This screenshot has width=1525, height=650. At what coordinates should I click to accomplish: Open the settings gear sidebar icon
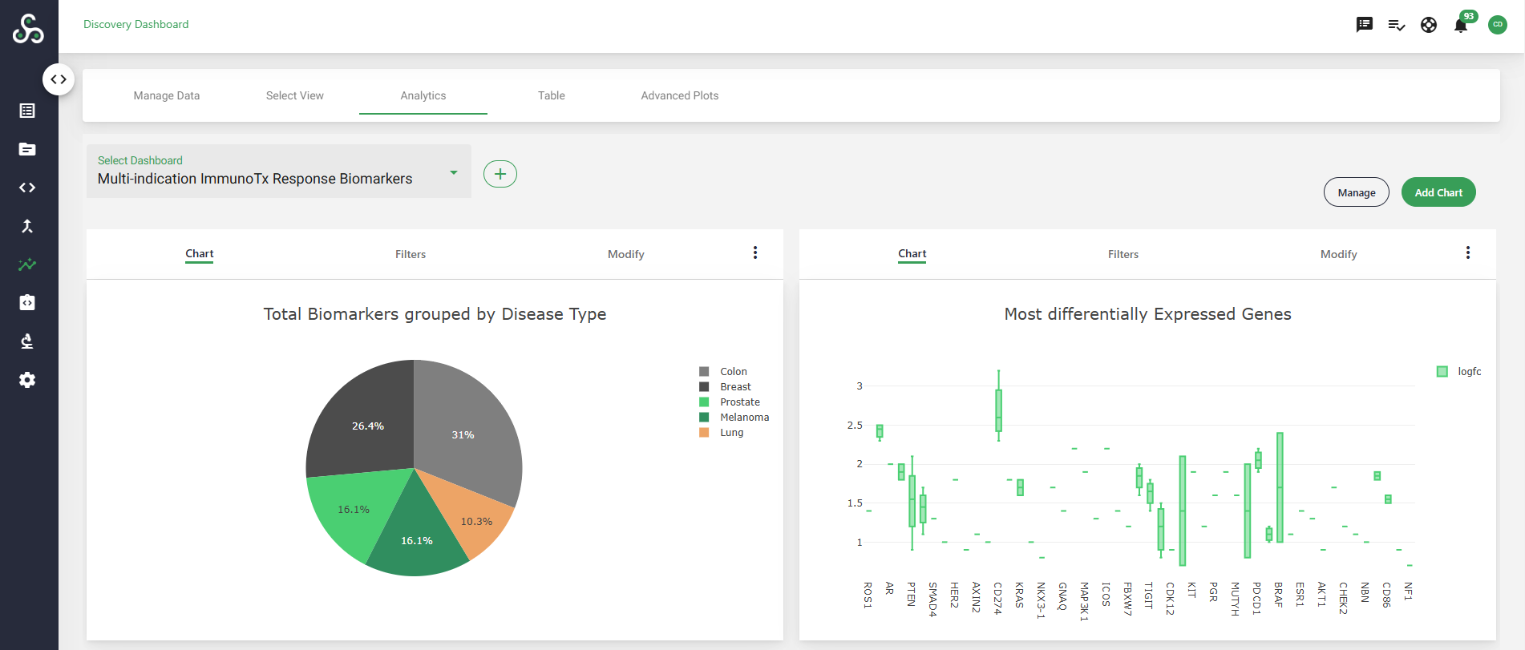pyautogui.click(x=27, y=380)
